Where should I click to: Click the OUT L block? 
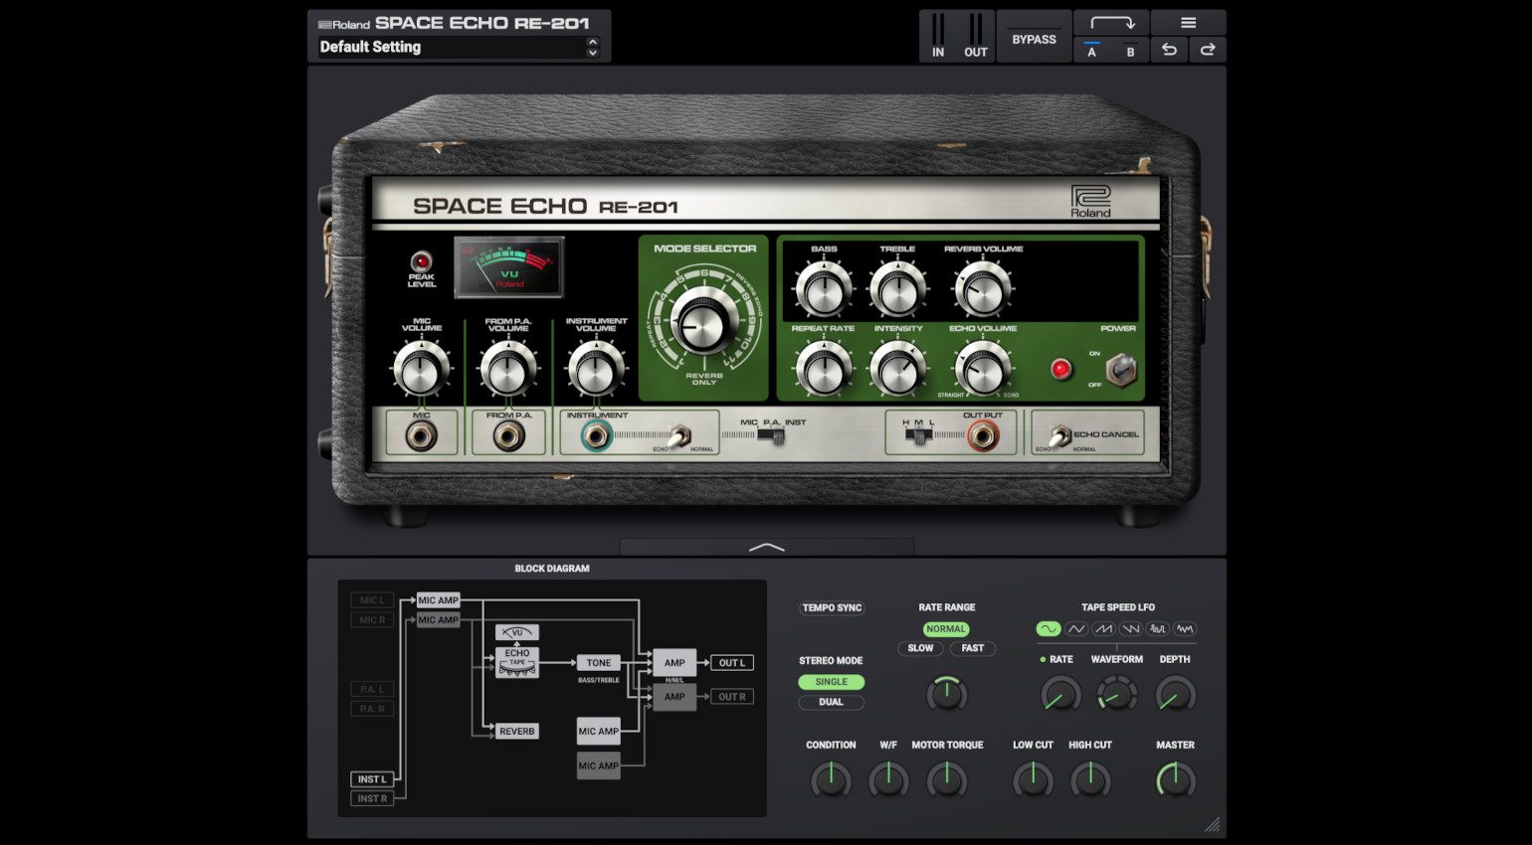pyautogui.click(x=732, y=662)
